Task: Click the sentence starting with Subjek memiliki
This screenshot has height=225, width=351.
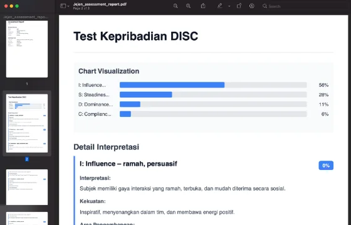Action: coord(182,189)
